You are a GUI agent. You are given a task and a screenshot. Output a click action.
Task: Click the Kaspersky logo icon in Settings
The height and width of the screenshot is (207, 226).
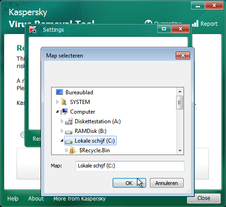(x=33, y=29)
